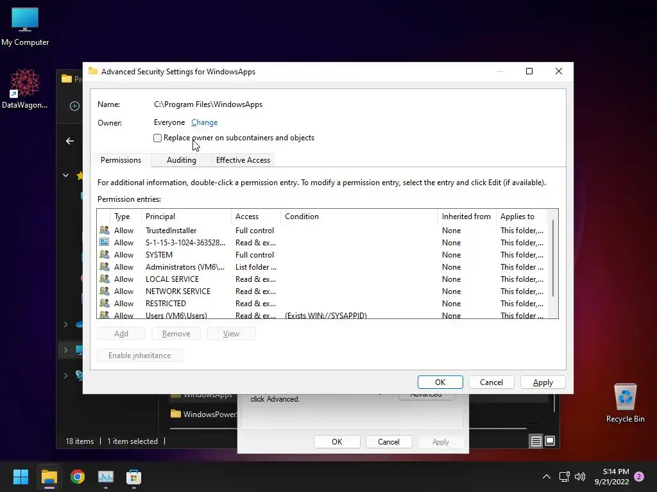Click the View permission entry button

[231, 333]
